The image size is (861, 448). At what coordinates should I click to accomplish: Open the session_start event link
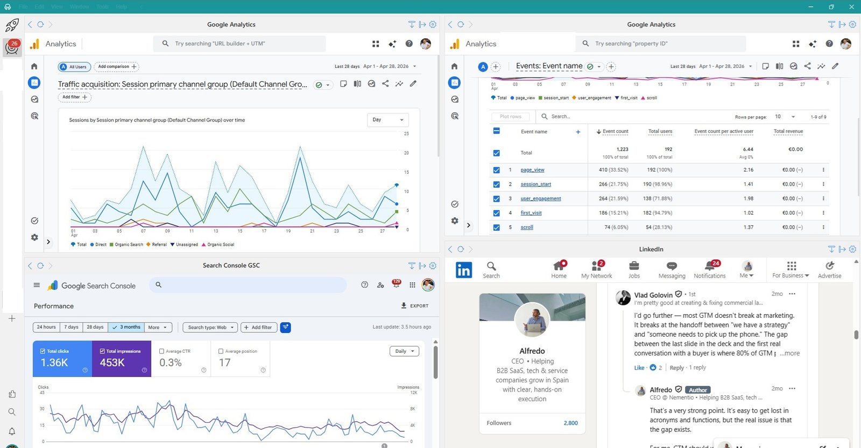click(x=535, y=184)
